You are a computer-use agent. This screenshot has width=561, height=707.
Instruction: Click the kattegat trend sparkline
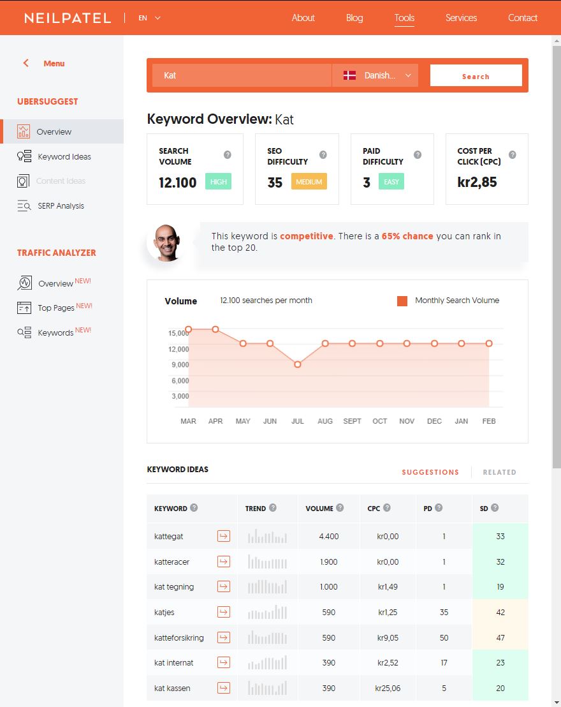267,536
